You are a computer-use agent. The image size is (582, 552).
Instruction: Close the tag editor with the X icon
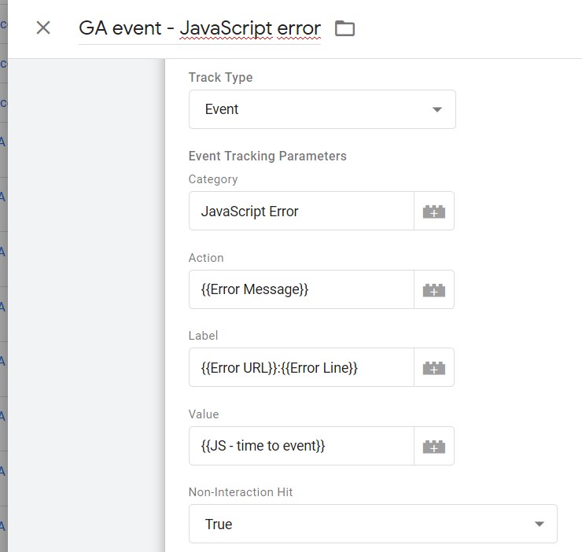tap(43, 28)
